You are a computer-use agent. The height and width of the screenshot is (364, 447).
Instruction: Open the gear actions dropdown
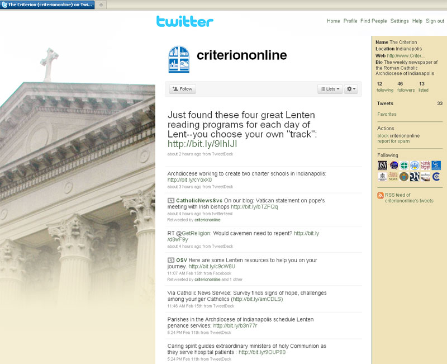(x=351, y=89)
